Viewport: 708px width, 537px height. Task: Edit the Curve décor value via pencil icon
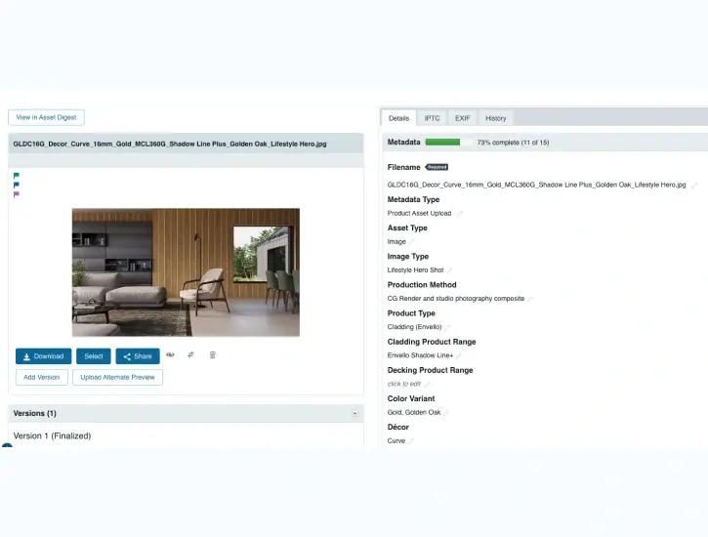[x=411, y=441]
